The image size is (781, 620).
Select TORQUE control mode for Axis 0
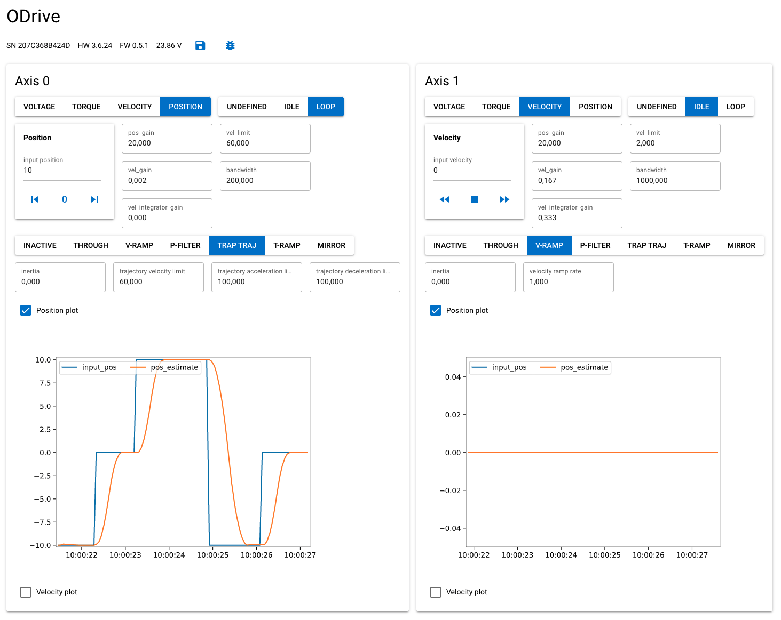(86, 107)
